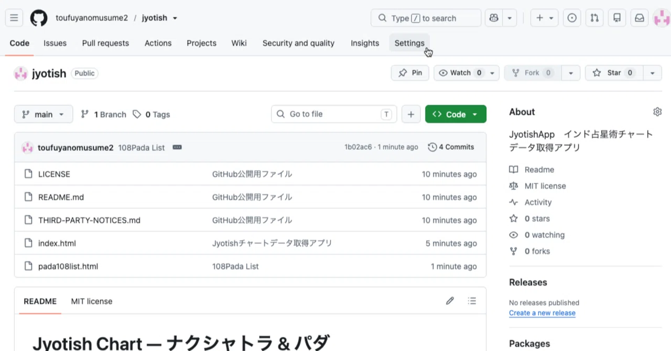Image resolution: width=671 pixels, height=351 pixels.
Task: Open index.html commit message Jyotishチャートデータ取得アプリ
Action: point(272,243)
